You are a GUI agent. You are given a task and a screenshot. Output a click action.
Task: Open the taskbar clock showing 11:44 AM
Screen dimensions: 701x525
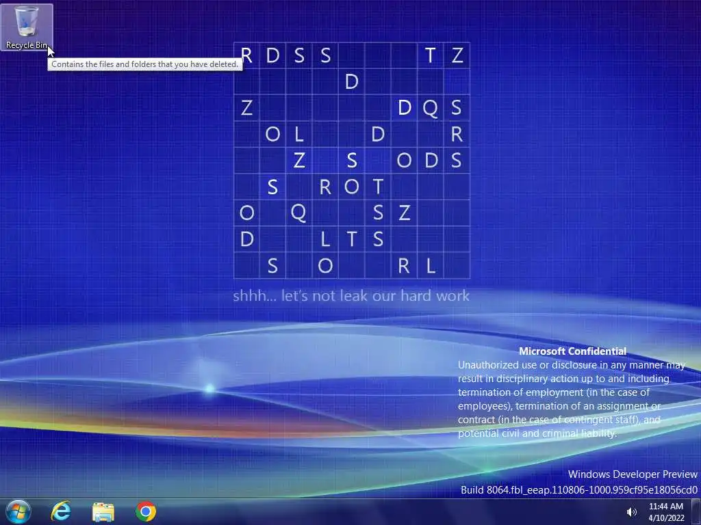[666, 512]
